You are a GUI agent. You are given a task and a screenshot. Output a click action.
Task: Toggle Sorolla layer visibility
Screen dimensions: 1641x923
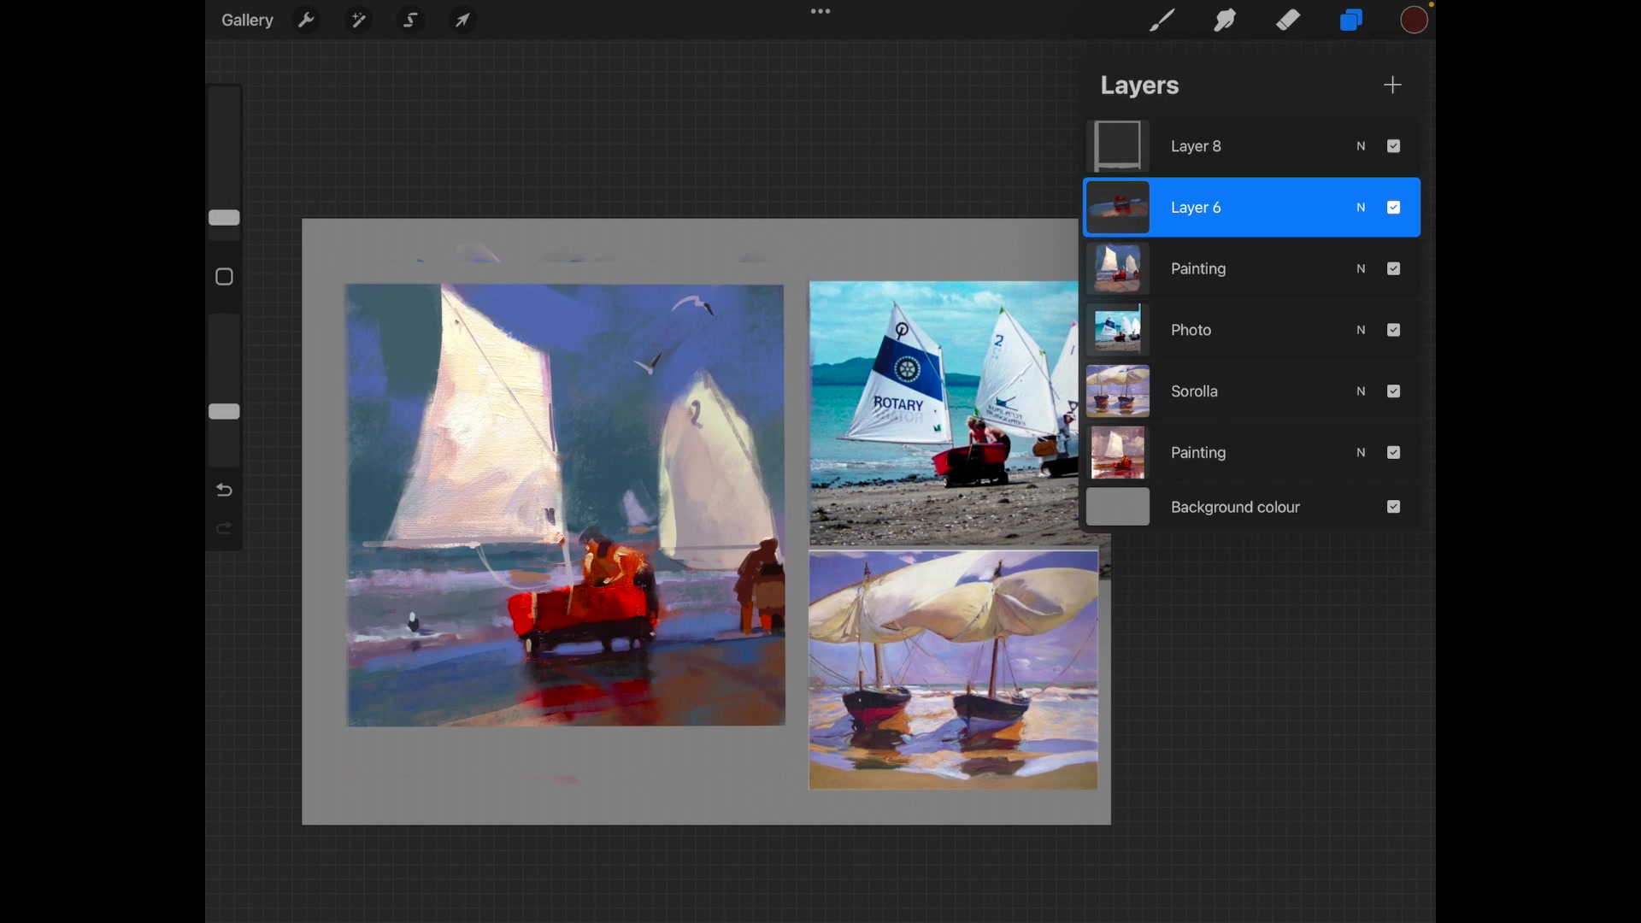tap(1393, 391)
